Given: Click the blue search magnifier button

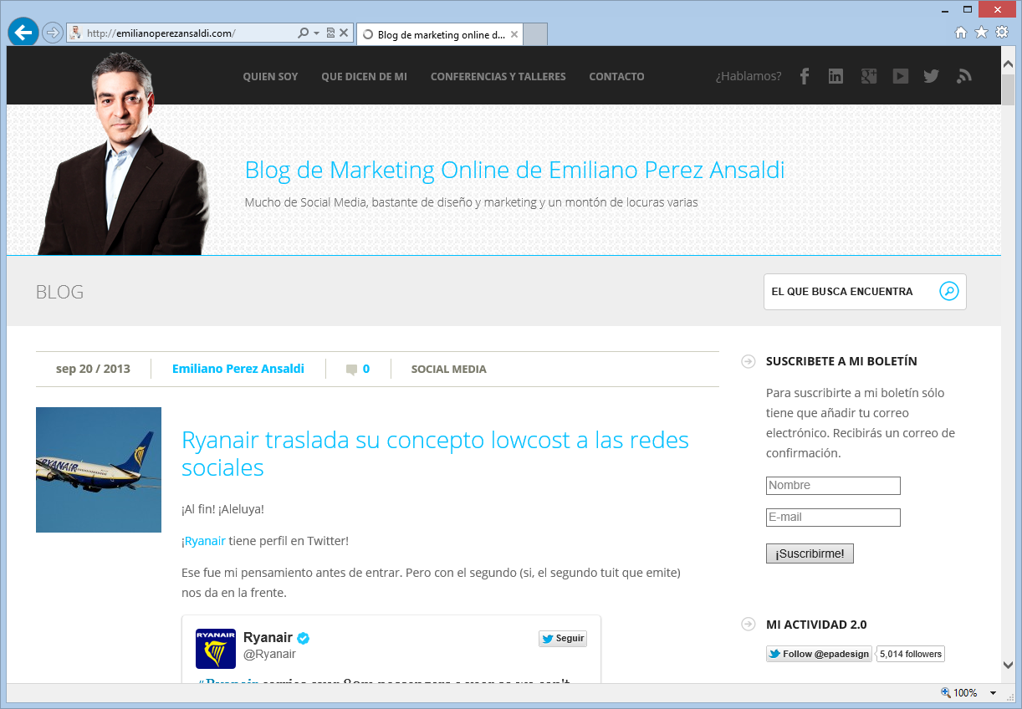Looking at the screenshot, I should tap(948, 292).
